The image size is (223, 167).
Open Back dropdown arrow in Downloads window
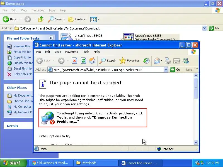[x=20, y=19]
